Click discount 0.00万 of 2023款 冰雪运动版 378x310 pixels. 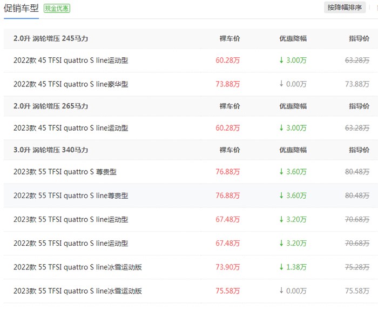293,291
